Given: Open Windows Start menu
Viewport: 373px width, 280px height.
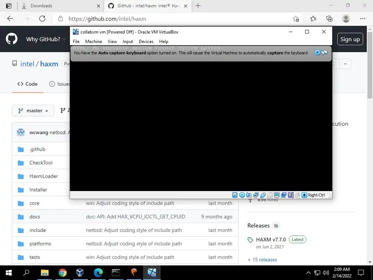Looking at the screenshot, I should [x=9, y=273].
